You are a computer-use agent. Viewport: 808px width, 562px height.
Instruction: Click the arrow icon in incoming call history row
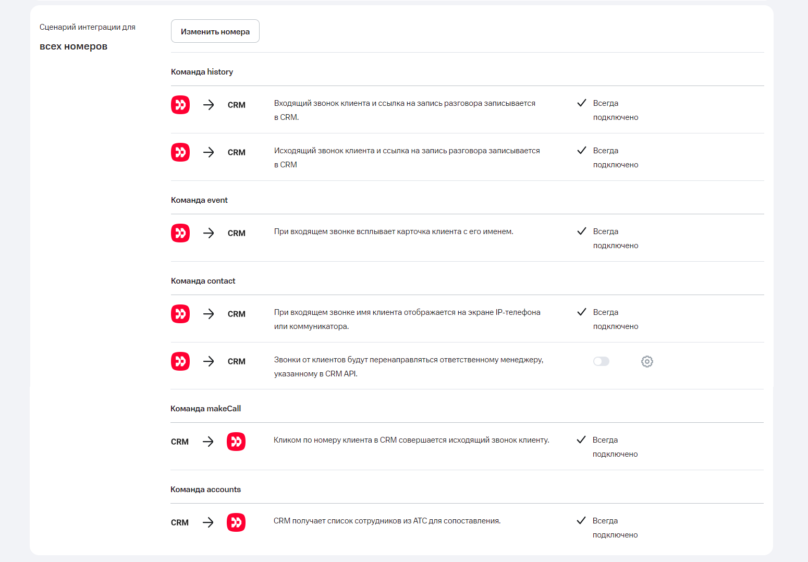209,105
